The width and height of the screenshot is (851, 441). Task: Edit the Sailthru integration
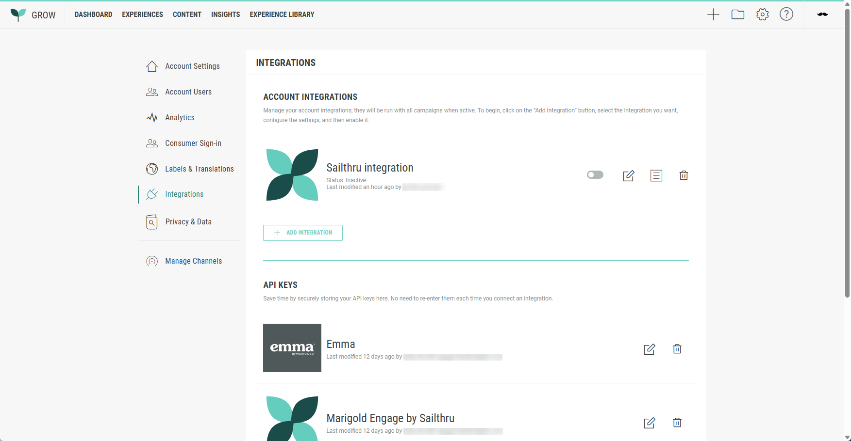click(628, 175)
